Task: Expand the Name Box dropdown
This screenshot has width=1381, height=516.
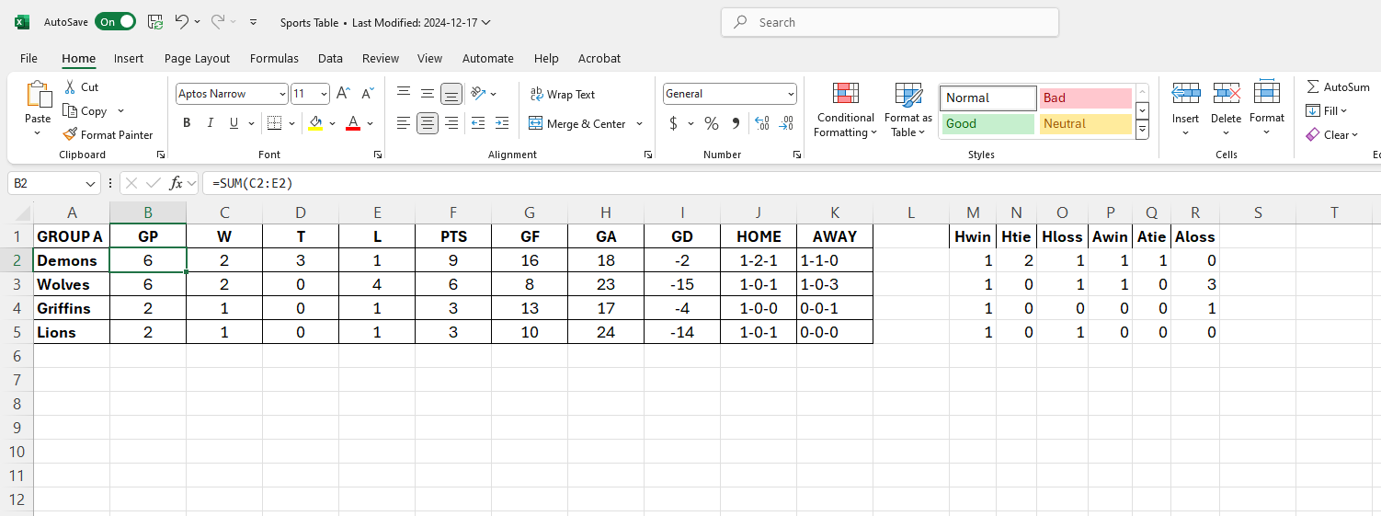Action: point(91,183)
